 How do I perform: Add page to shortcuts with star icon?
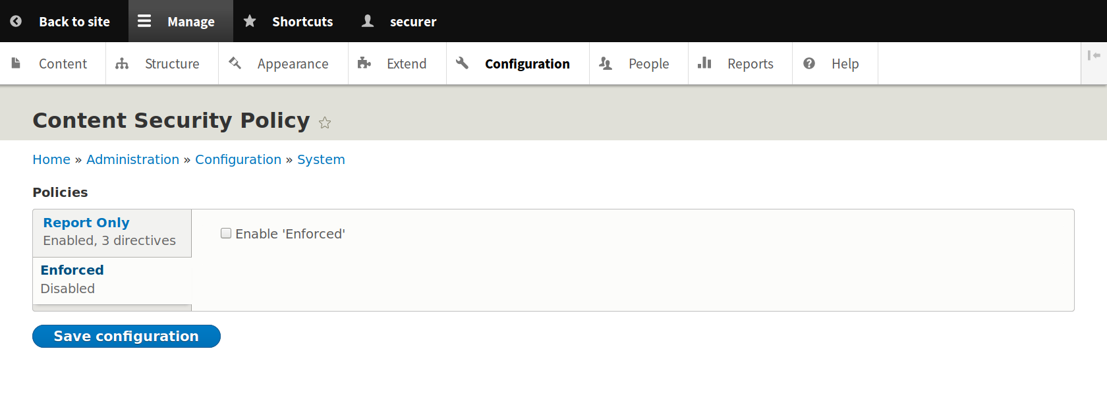[325, 123]
